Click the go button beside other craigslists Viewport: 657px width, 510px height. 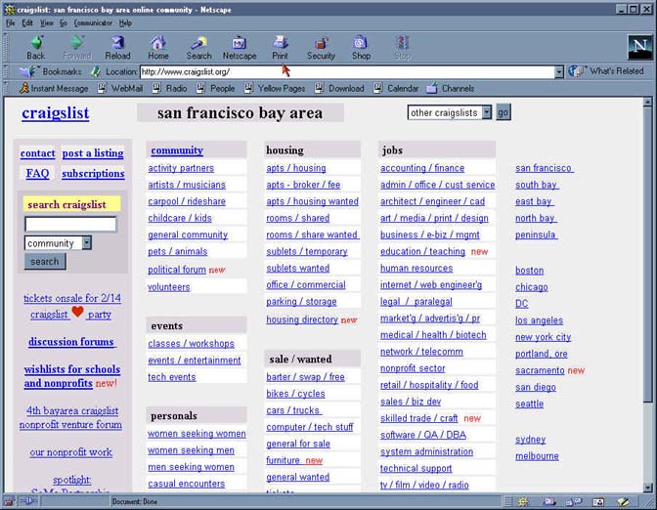click(504, 112)
